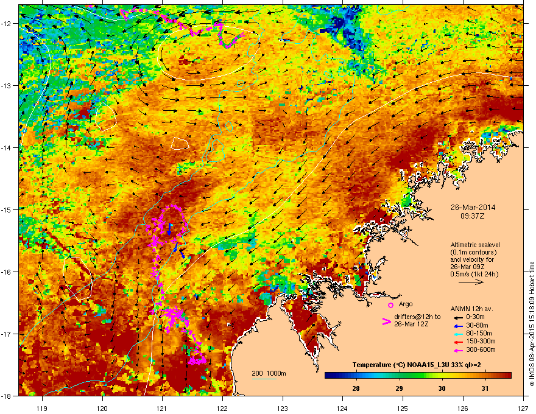Click the blue ANMN current arrow near 121E 15.3S
Viewport: 536px width, 414px height.
(169, 228)
